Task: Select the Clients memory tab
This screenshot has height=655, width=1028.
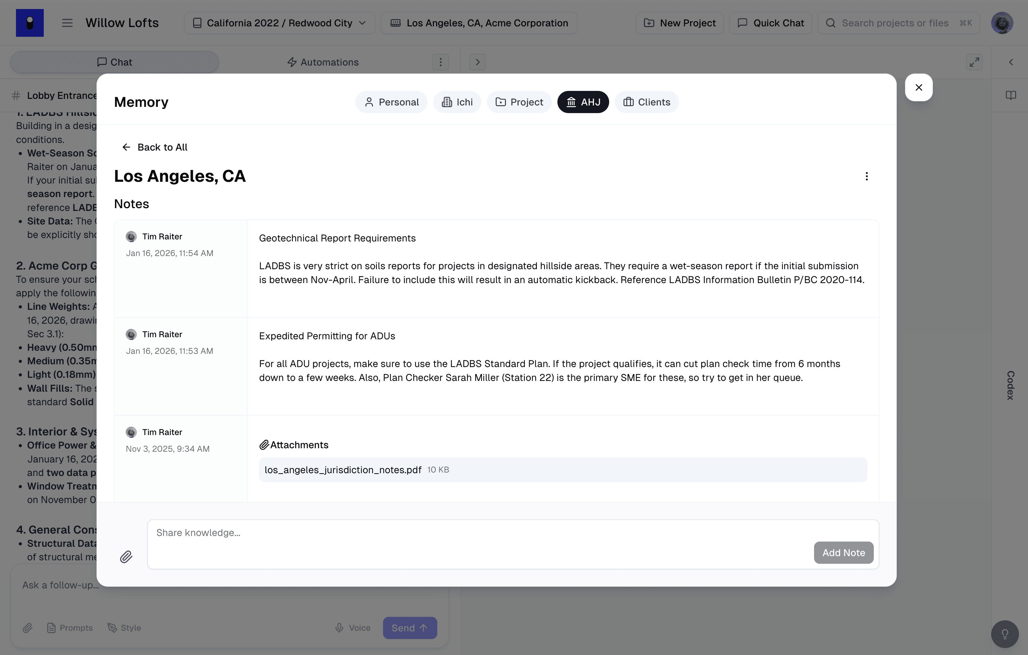Action: click(x=646, y=102)
